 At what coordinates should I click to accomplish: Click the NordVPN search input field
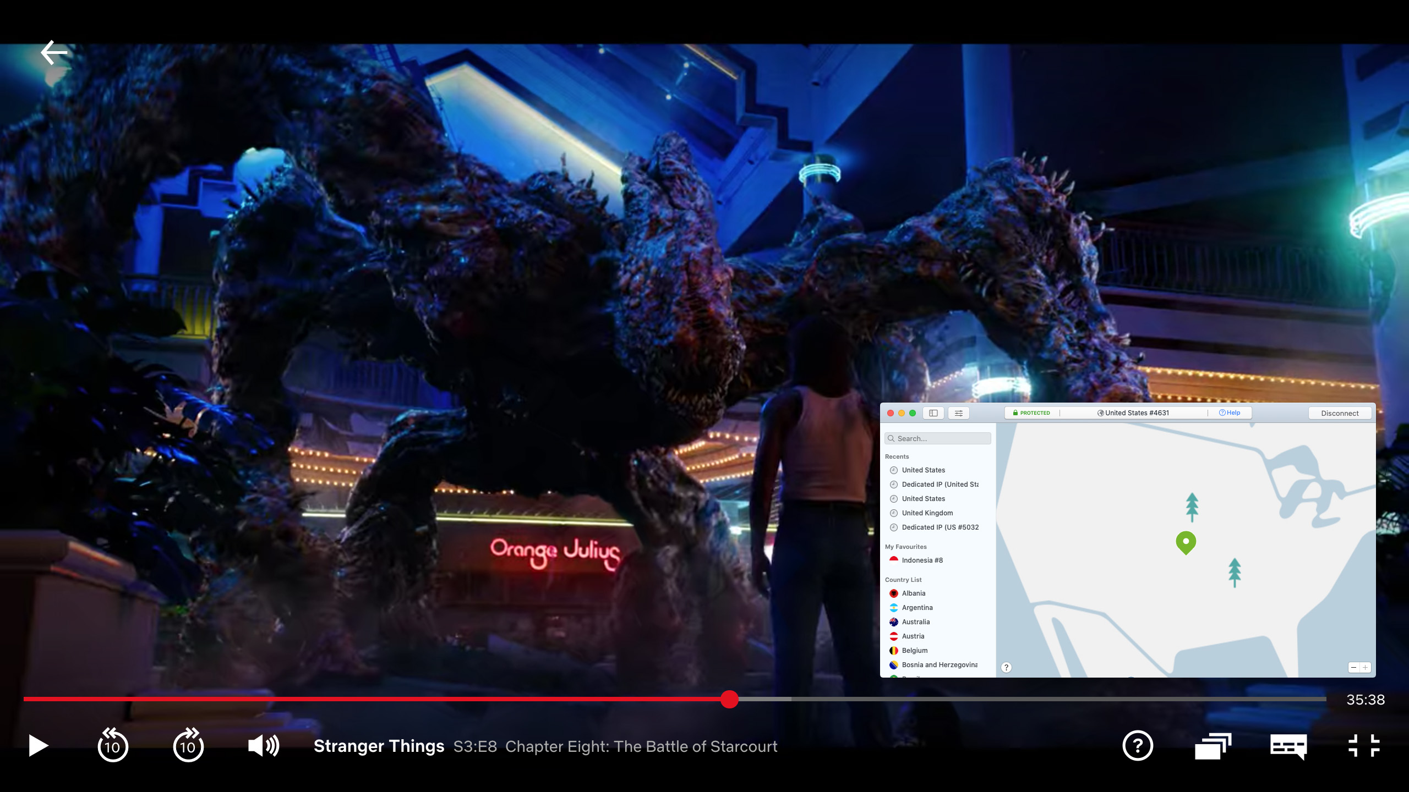938,438
